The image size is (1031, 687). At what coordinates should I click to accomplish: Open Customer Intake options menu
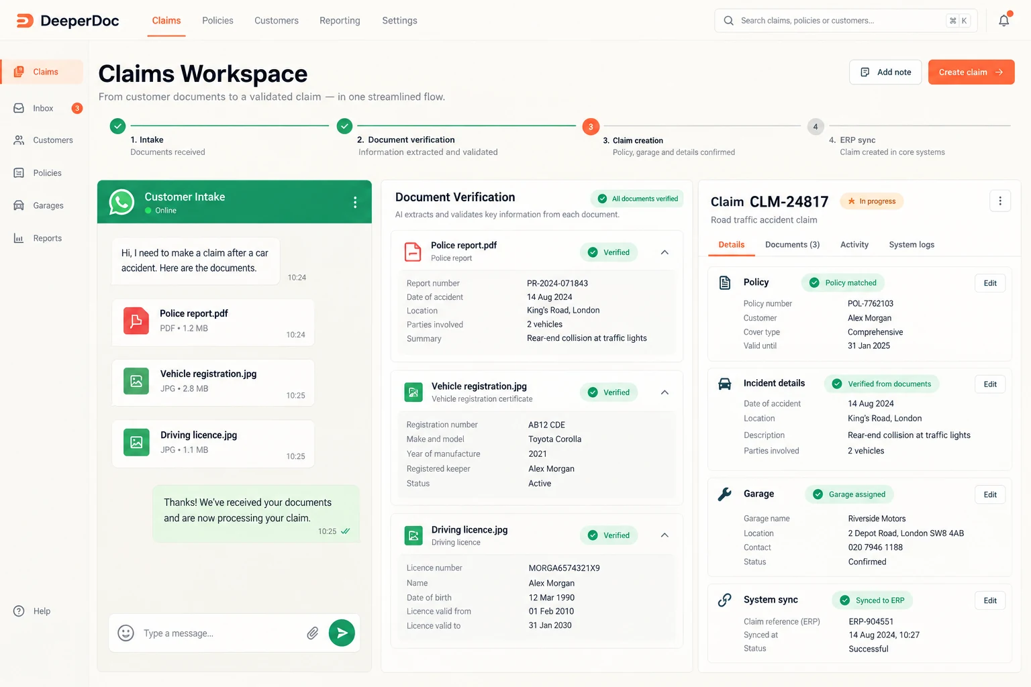(x=355, y=202)
